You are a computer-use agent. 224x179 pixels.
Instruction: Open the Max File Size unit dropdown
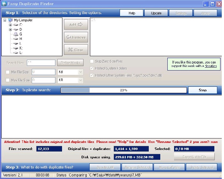click(81, 80)
